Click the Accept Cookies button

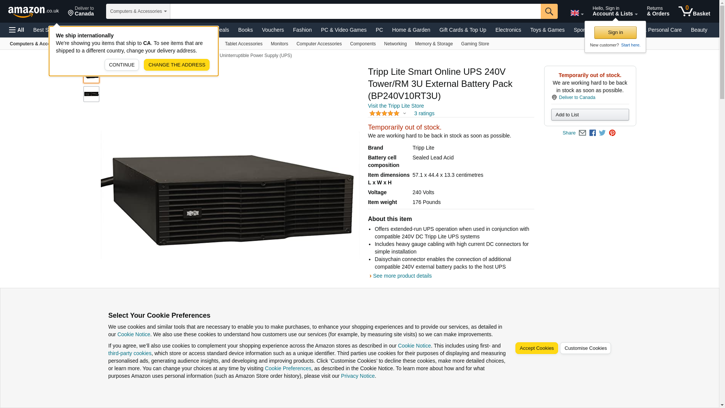point(537,348)
